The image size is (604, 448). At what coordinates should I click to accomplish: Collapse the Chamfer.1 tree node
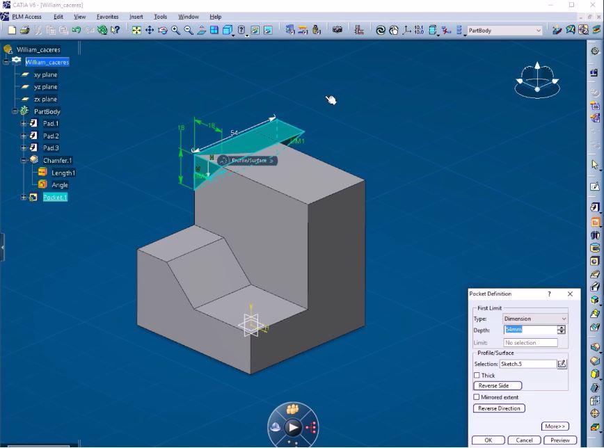tap(23, 160)
